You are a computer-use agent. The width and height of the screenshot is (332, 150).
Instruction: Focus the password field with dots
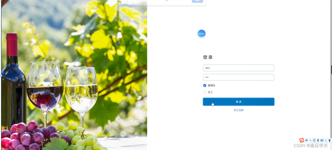pyautogui.click(x=239, y=77)
